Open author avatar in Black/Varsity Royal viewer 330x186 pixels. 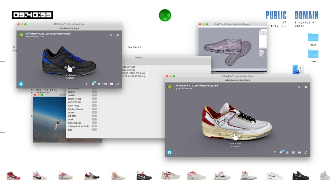(21, 35)
